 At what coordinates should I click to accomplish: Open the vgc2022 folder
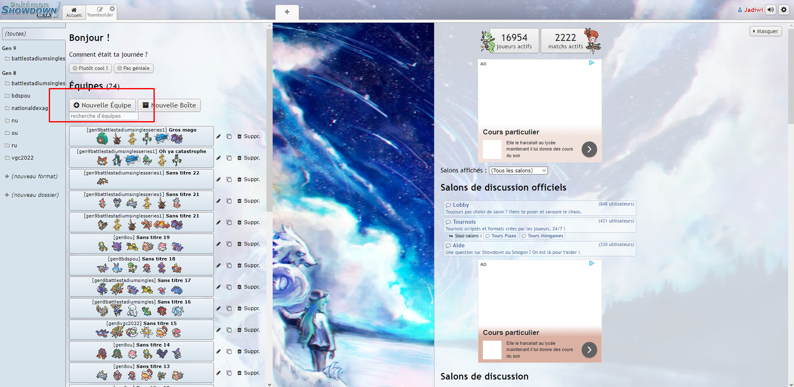[x=19, y=158]
